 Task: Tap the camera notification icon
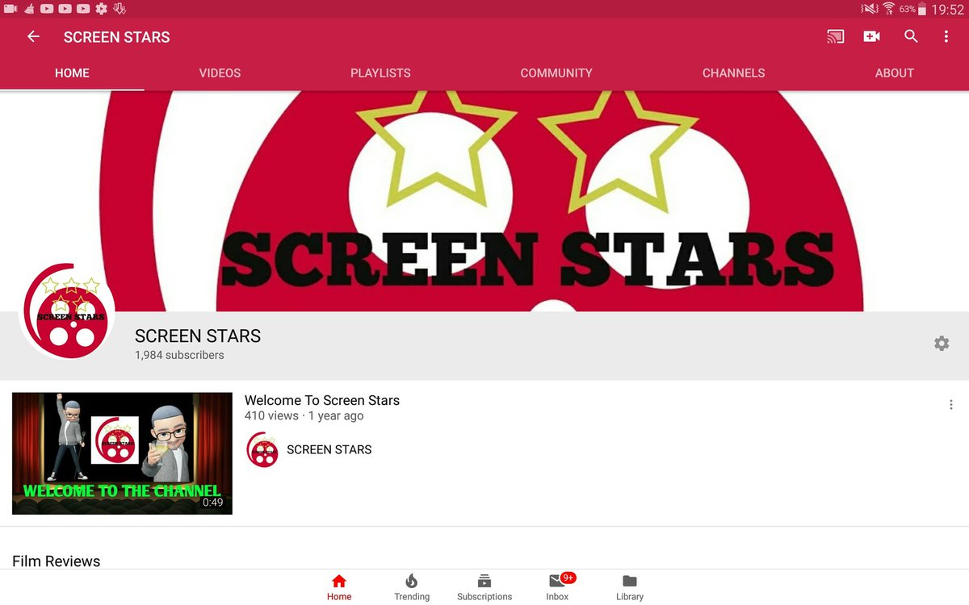click(x=10, y=9)
